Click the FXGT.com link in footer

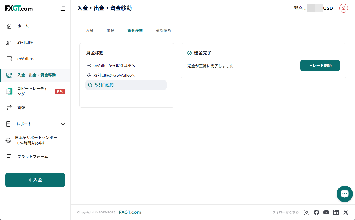coord(130,212)
